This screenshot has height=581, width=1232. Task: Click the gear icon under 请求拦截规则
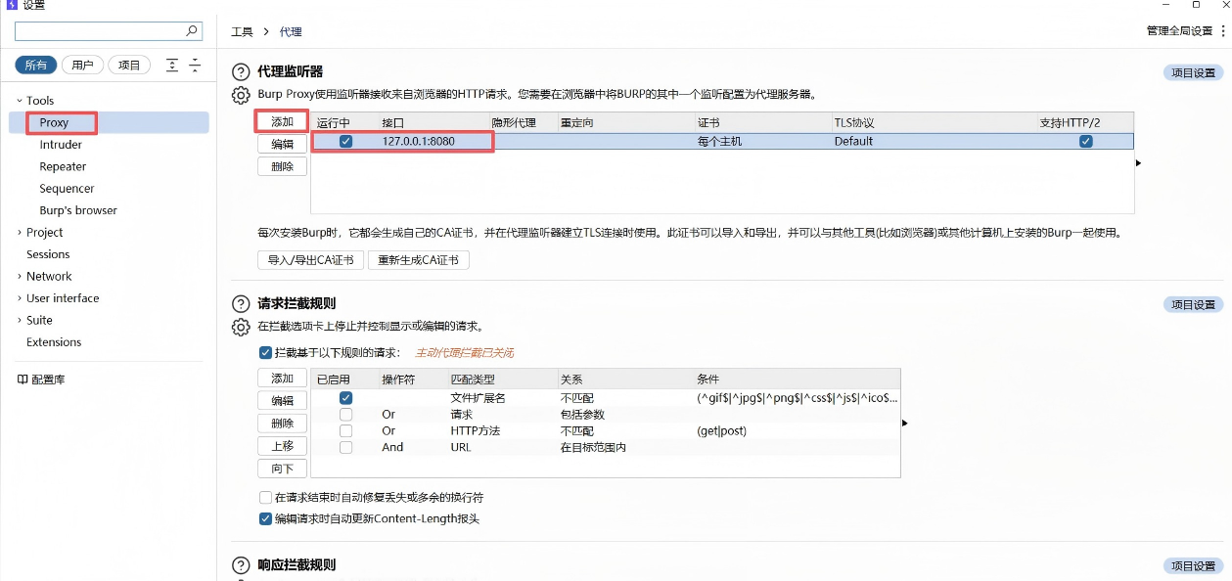(x=241, y=327)
